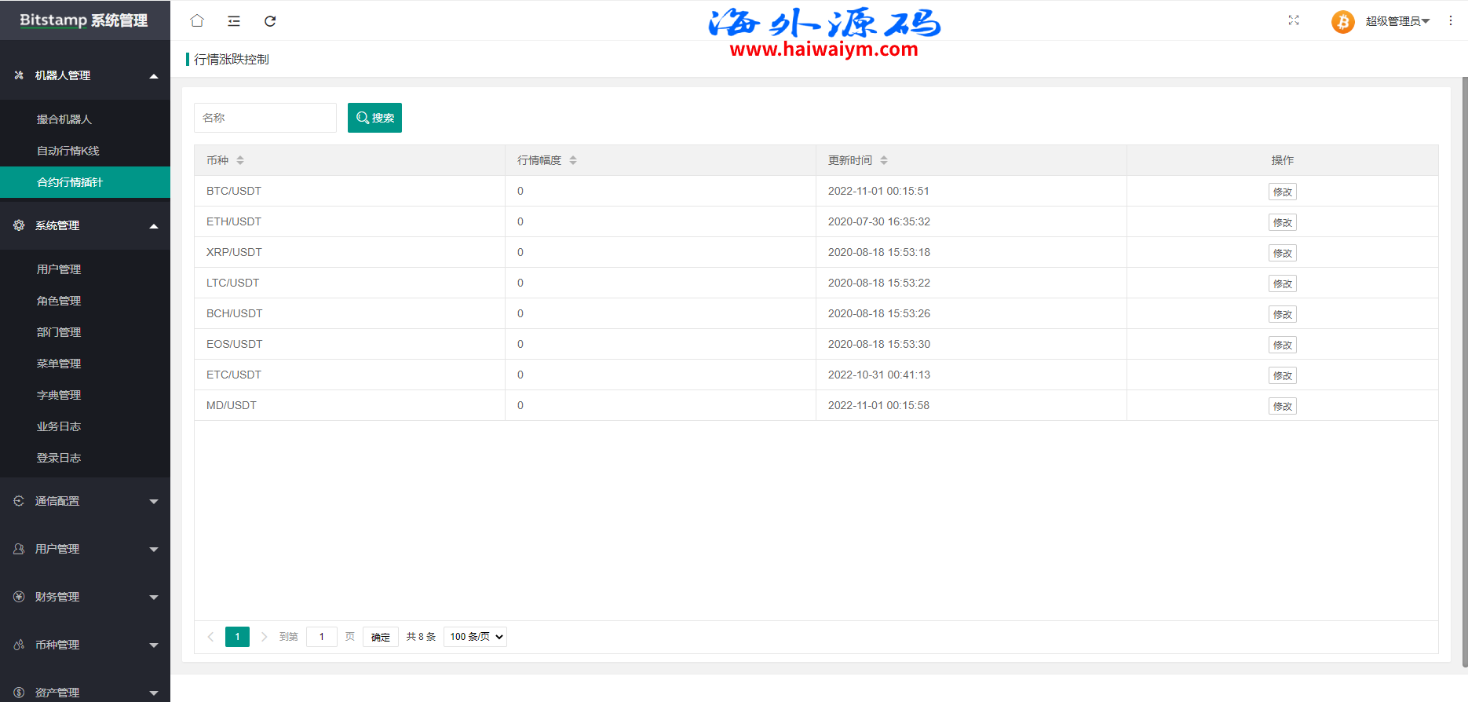Image resolution: width=1468 pixels, height=702 pixels.
Task: Sort by 行情幅度 column arrows
Action: pos(573,160)
